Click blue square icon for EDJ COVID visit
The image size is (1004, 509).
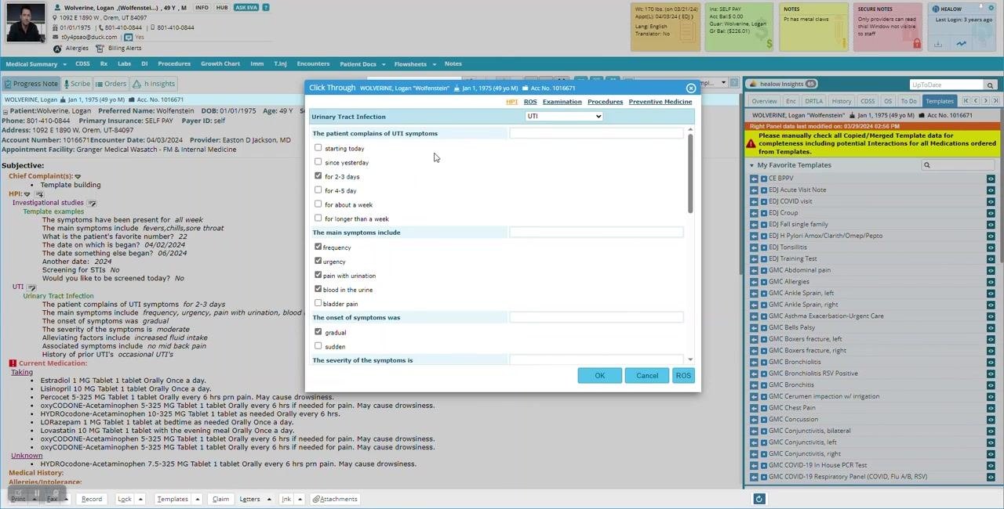(x=763, y=201)
